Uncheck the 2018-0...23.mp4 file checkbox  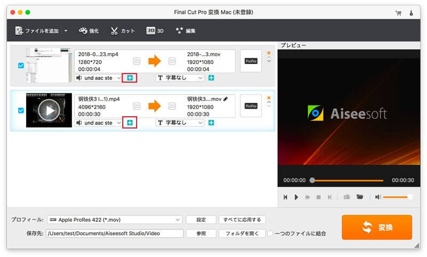(21, 66)
